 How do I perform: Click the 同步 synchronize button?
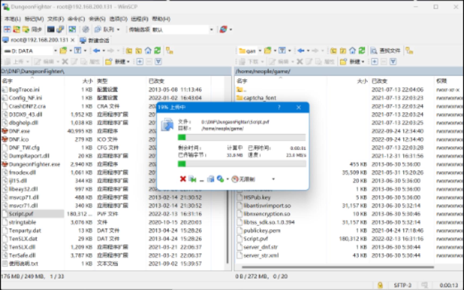[32, 29]
